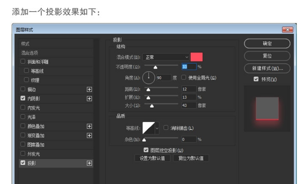Click the angle dial for shadow direction
Screen dimensions: 306x184
[149, 78]
